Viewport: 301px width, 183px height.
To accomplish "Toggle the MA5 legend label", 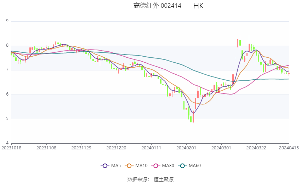I will (116, 166).
